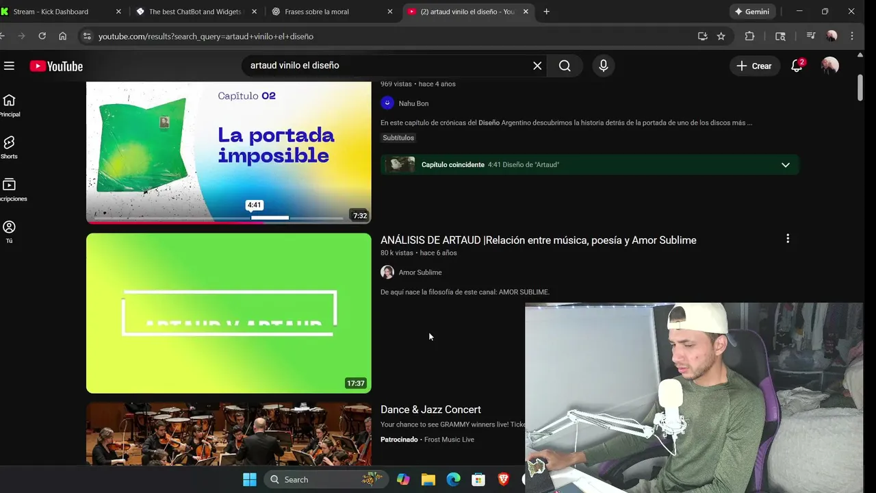Click the Frost Music Live sponsor name

pos(449,440)
